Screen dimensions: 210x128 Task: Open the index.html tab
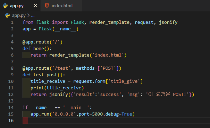(61, 6)
